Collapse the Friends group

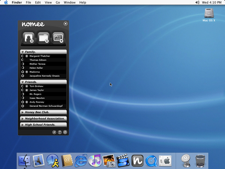pyautogui.click(x=22, y=82)
